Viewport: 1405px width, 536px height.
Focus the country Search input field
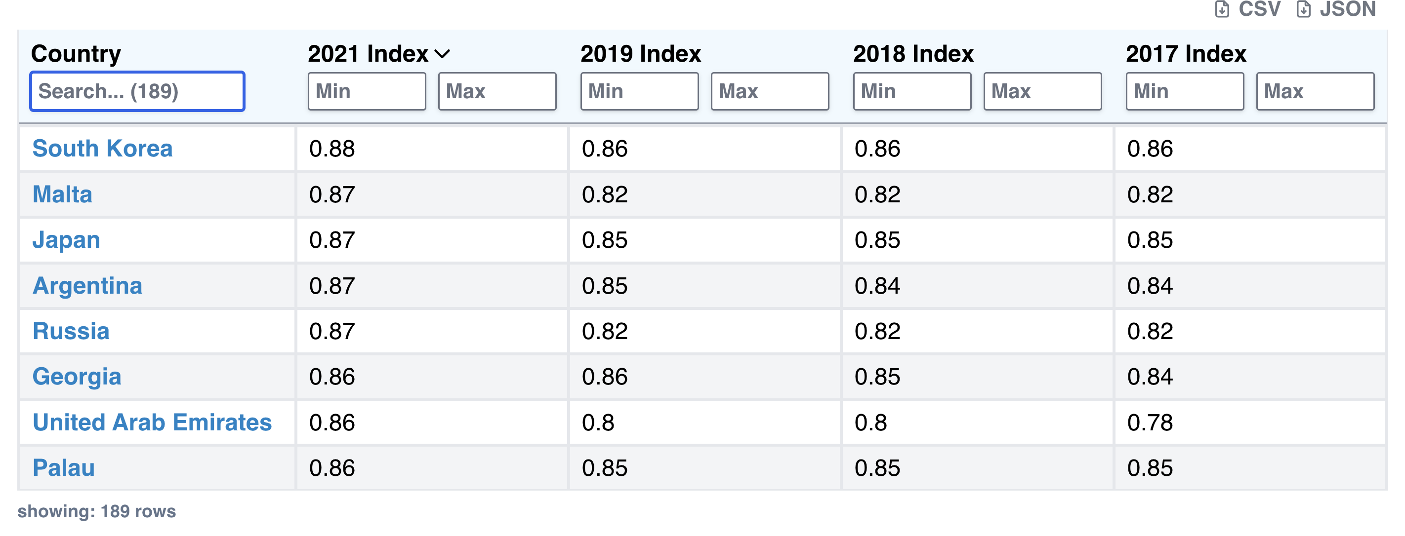[x=137, y=91]
